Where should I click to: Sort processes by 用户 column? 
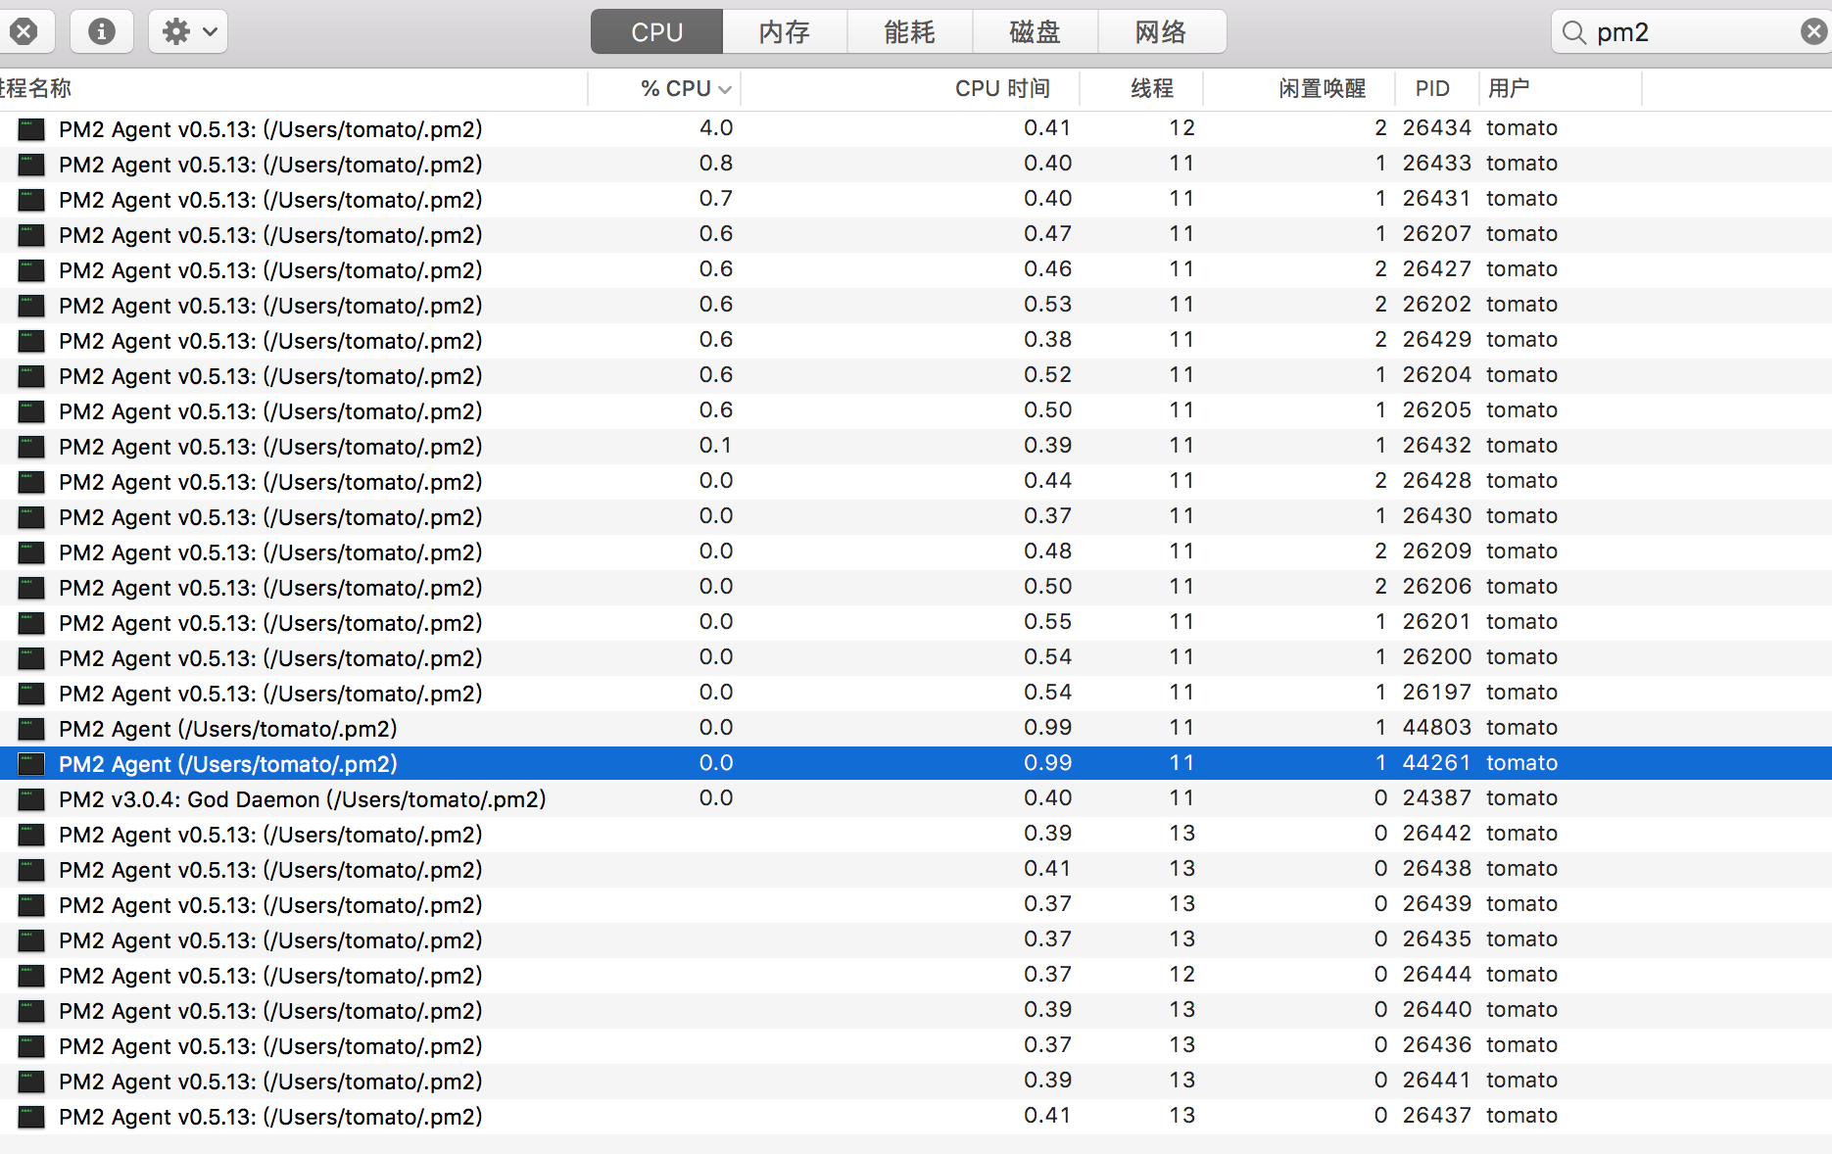tap(1509, 88)
